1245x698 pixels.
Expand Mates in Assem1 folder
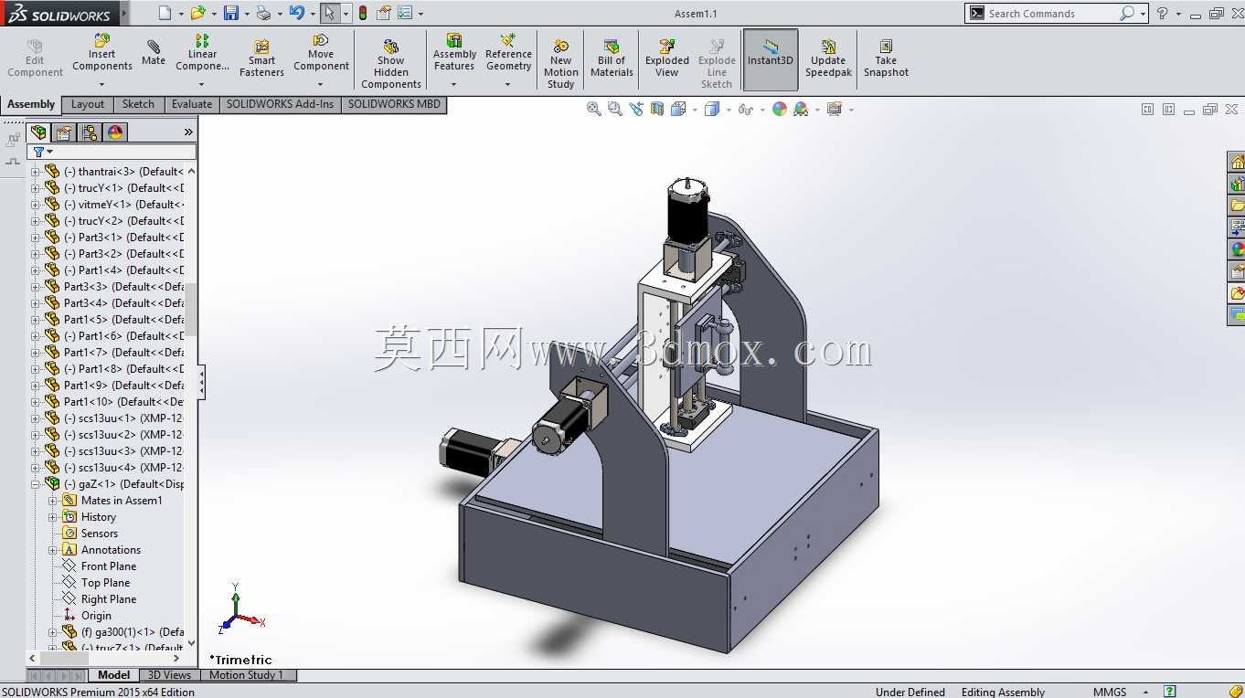click(x=52, y=501)
